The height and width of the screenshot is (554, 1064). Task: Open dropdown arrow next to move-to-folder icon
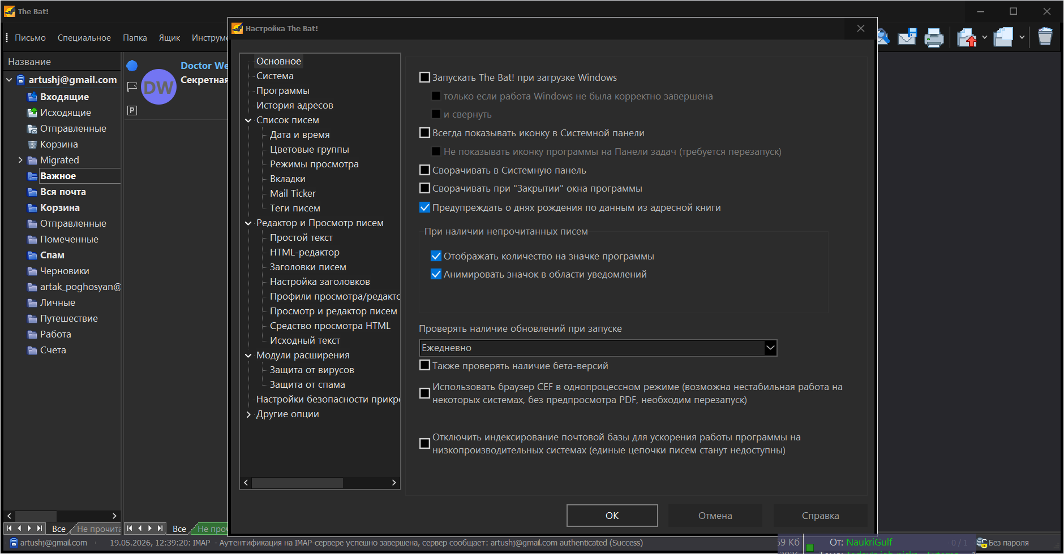[x=984, y=37]
